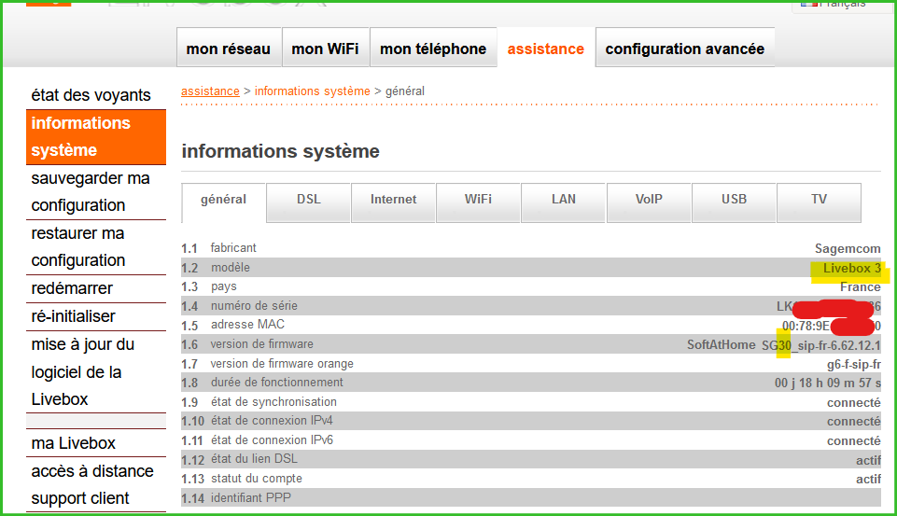Open accès à distance support client
The height and width of the screenshot is (516, 897).
96,484
